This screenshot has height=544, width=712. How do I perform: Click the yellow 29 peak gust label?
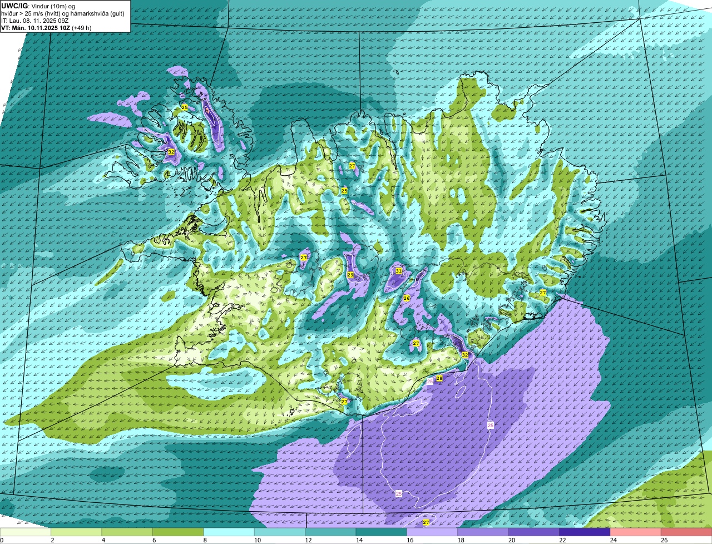tap(350, 275)
